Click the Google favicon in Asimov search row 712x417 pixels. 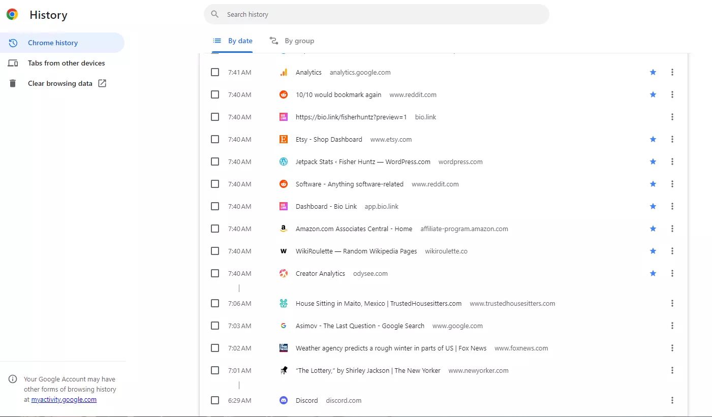click(x=284, y=326)
